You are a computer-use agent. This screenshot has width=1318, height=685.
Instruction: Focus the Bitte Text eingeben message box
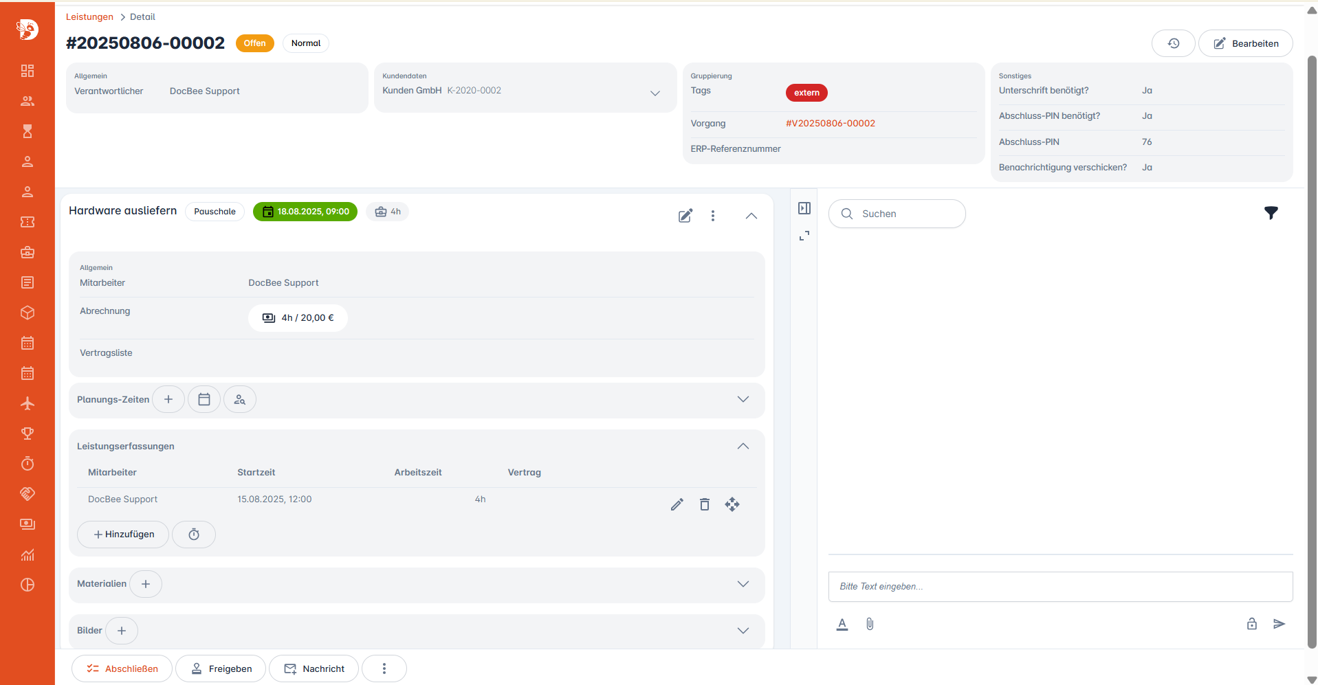pos(1061,587)
